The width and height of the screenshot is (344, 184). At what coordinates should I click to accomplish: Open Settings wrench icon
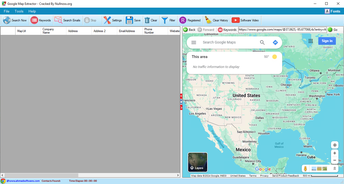pos(107,20)
